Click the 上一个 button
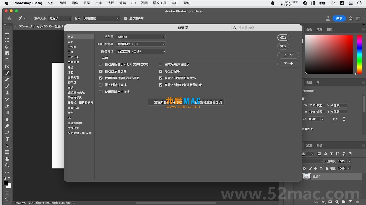 tap(288, 55)
